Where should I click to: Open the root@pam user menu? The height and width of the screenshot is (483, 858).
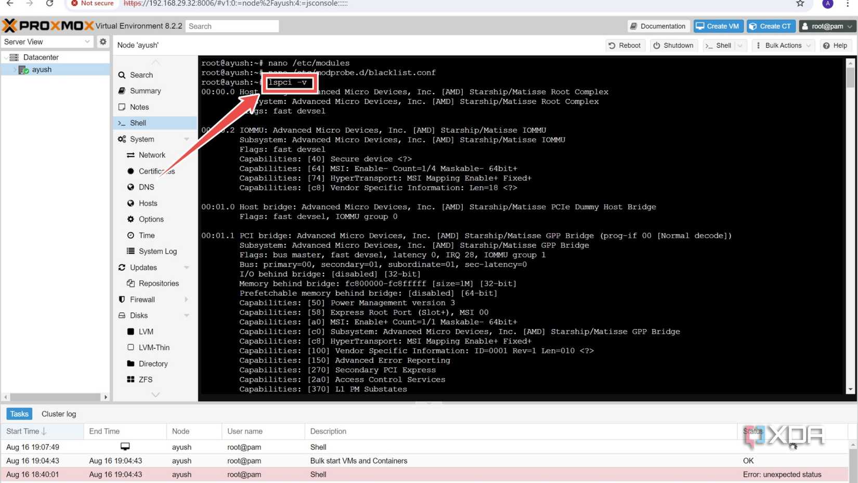tap(827, 26)
